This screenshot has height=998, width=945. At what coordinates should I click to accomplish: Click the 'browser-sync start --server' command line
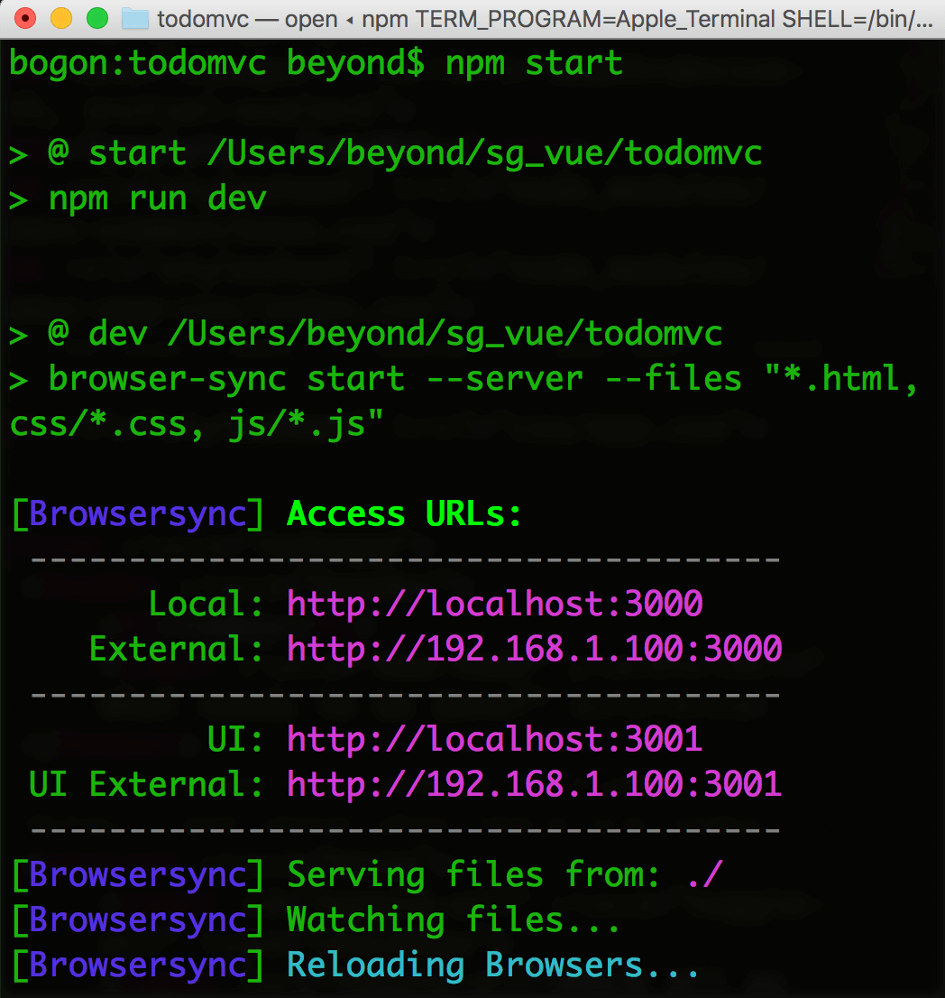[x=464, y=379]
